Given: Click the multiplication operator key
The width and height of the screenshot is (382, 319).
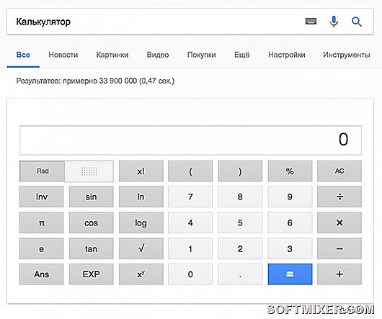Looking at the screenshot, I should click(339, 223).
